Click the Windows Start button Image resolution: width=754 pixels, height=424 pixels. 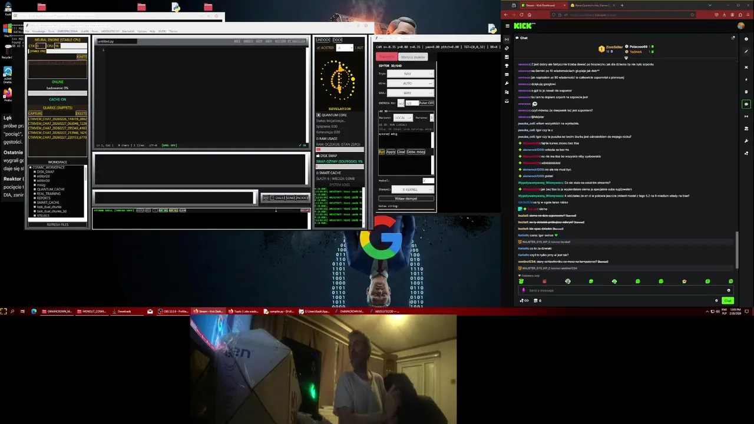pyautogui.click(x=4, y=311)
